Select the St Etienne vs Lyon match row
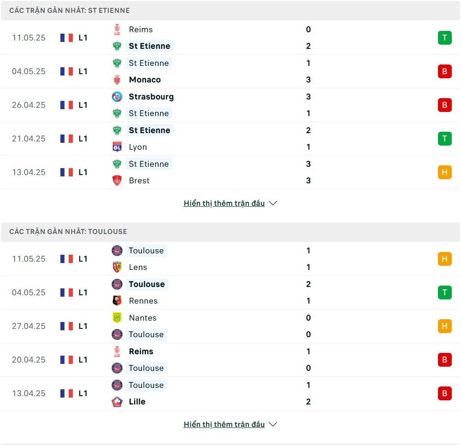461x445 pixels. click(x=230, y=139)
